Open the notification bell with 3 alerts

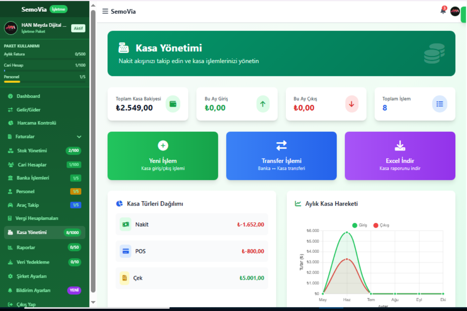pos(442,11)
